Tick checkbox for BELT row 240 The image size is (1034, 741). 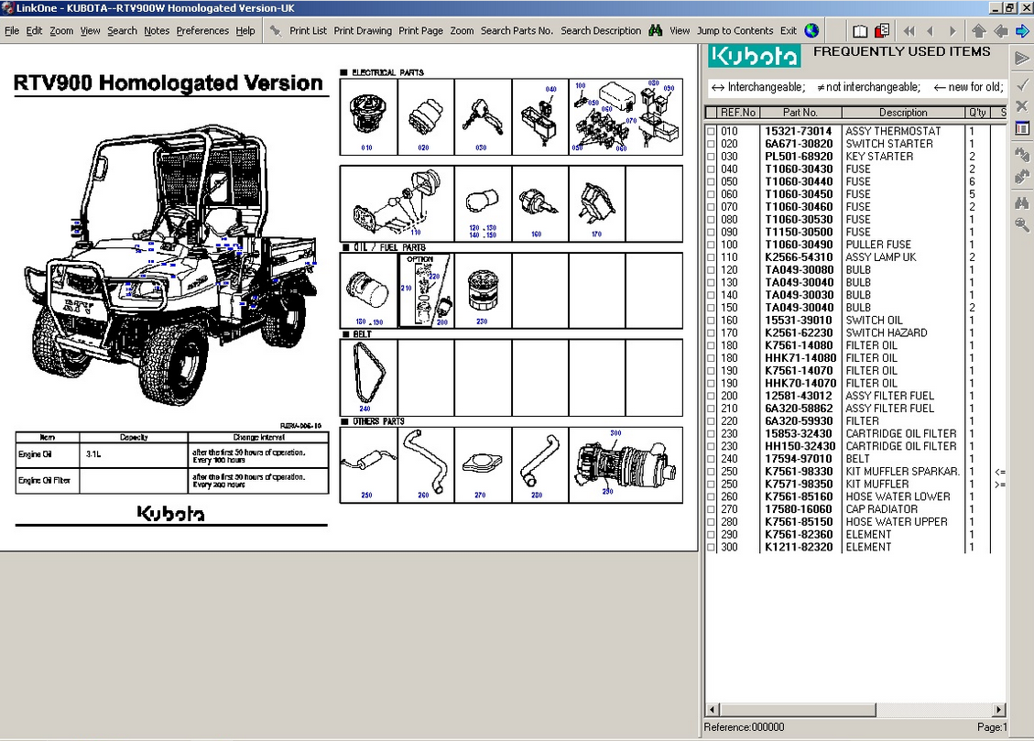point(711,460)
